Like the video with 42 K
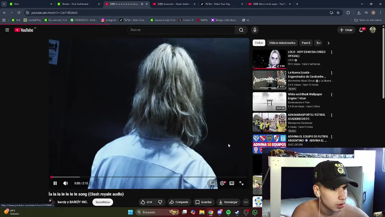Image resolution: width=385 pixels, height=217 pixels. pos(147,202)
